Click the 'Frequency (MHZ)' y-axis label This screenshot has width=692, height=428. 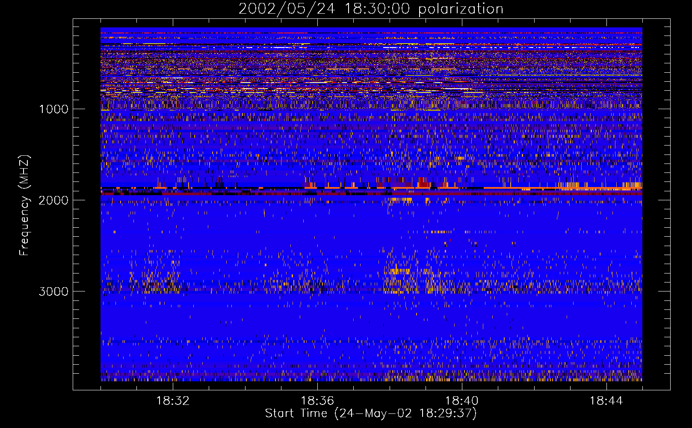tap(25, 205)
